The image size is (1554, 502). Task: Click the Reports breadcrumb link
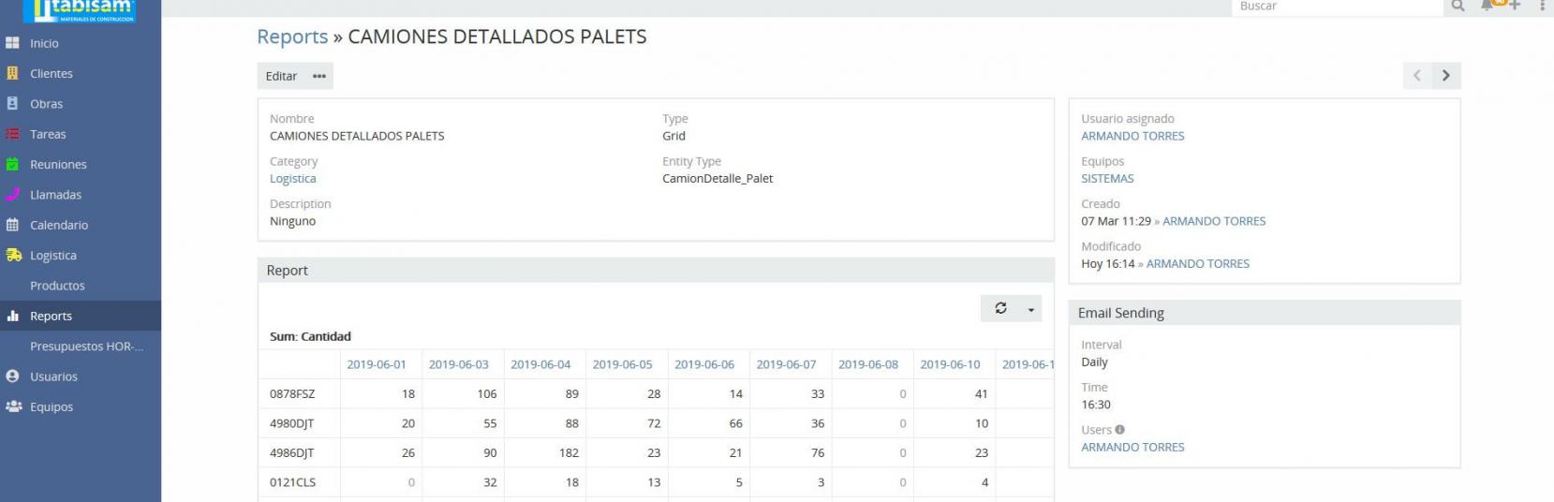pyautogui.click(x=292, y=37)
